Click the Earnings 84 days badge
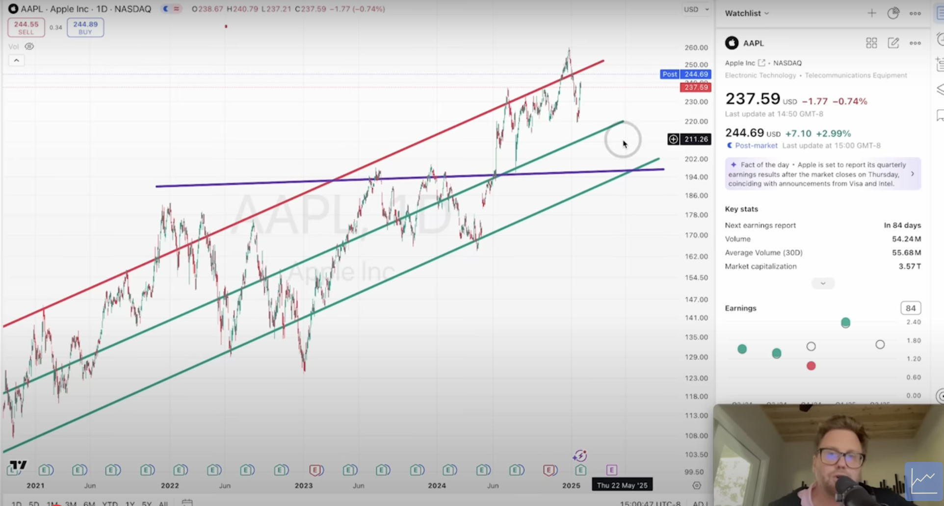Viewport: 944px width, 506px height. click(911, 308)
